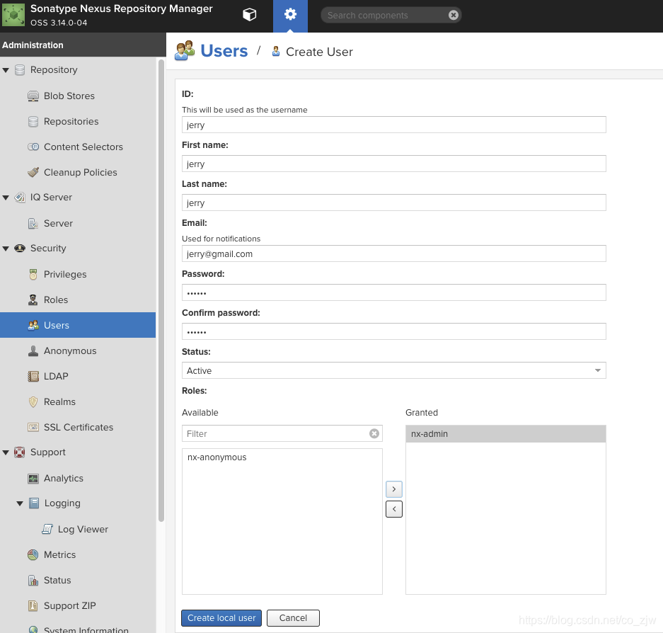The height and width of the screenshot is (633, 663).
Task: Click the Status bar chart icon
Action: pyautogui.click(x=33, y=580)
